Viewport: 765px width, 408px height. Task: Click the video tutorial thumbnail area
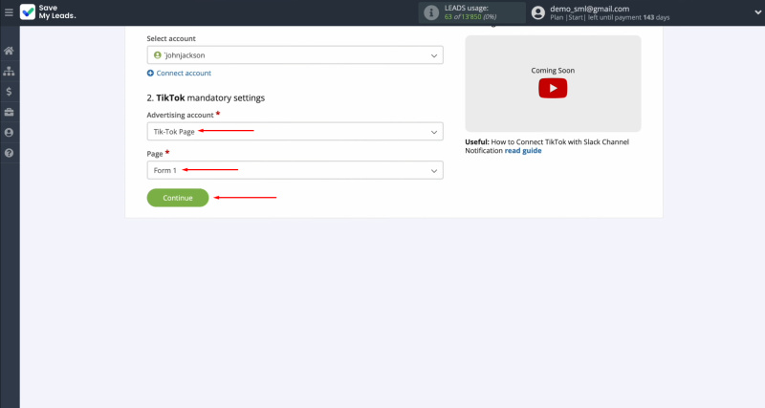(x=553, y=83)
